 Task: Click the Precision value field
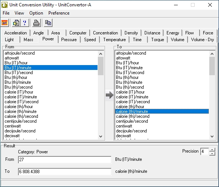204,151
